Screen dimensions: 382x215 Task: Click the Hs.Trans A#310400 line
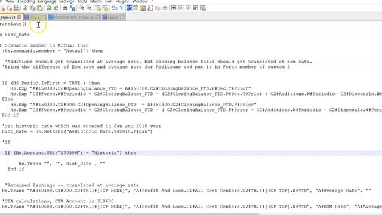point(186,191)
